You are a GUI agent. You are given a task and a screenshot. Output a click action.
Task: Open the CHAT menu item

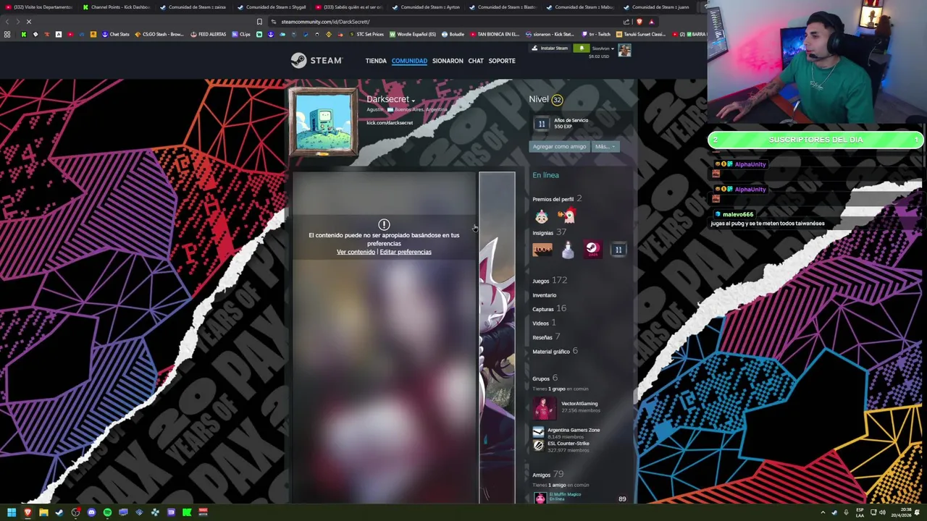point(476,61)
